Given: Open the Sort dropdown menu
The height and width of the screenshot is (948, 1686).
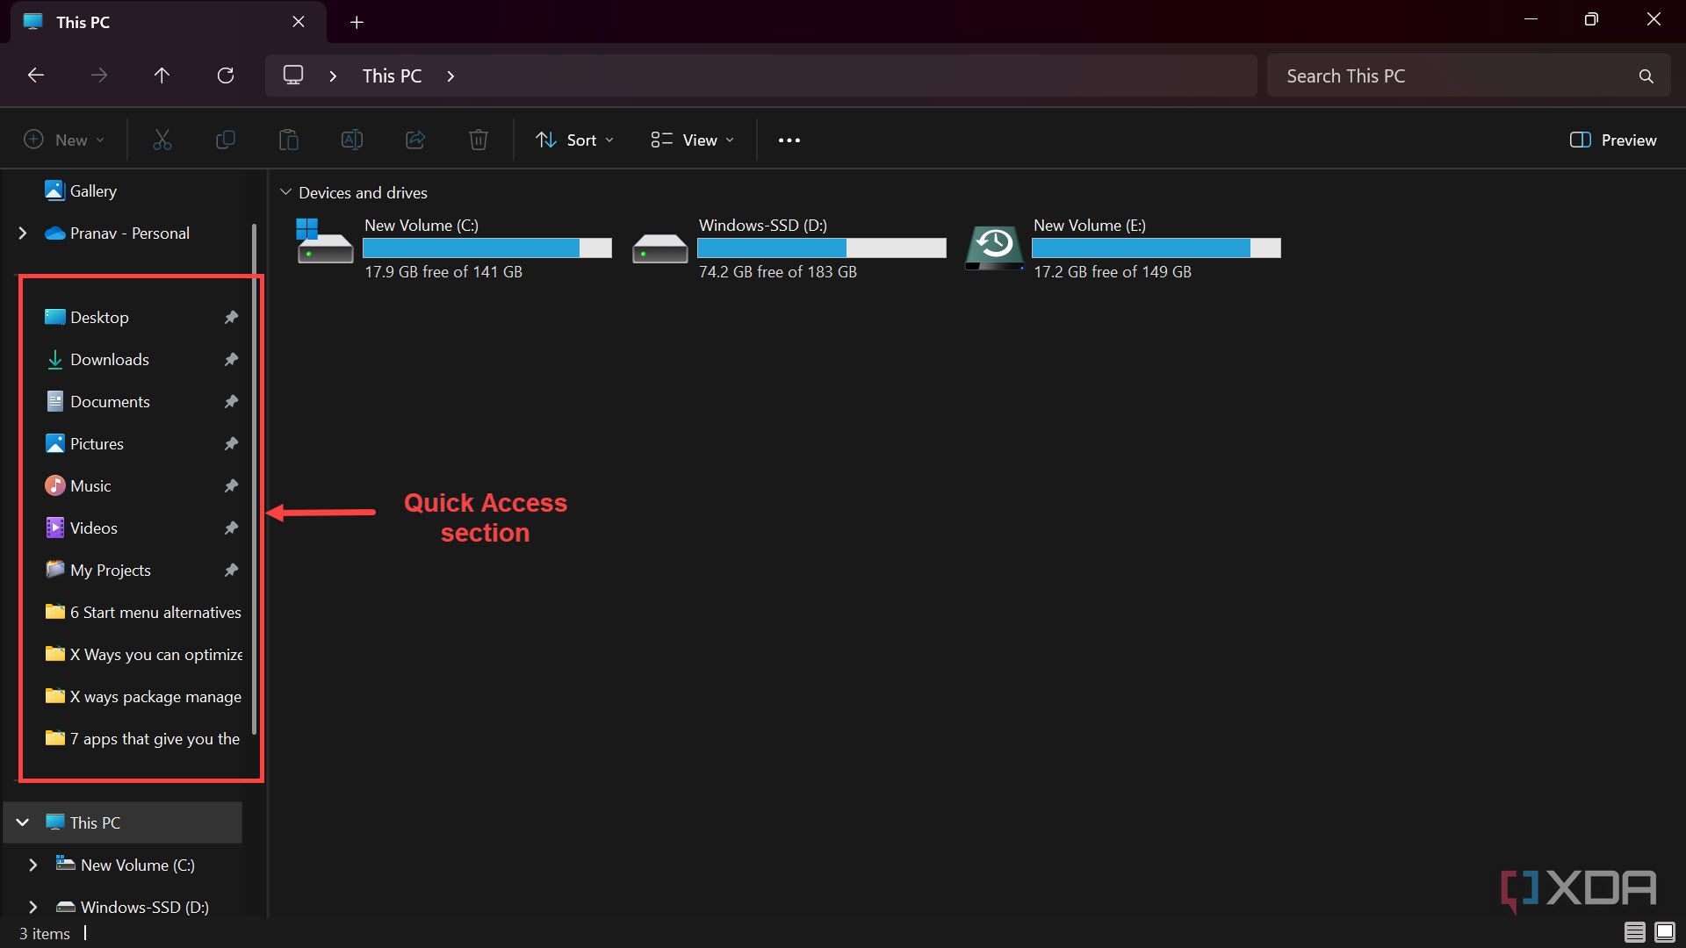Looking at the screenshot, I should point(574,140).
